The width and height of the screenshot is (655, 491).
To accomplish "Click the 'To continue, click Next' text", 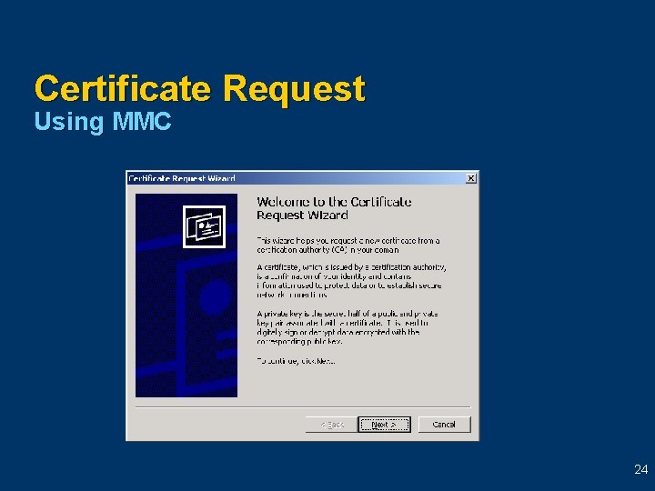I will coord(296,361).
